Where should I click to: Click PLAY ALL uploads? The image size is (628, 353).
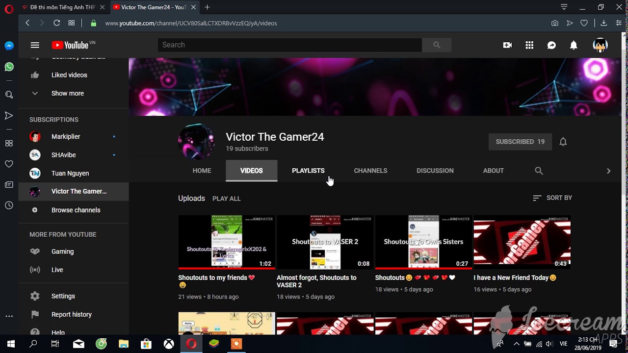226,199
